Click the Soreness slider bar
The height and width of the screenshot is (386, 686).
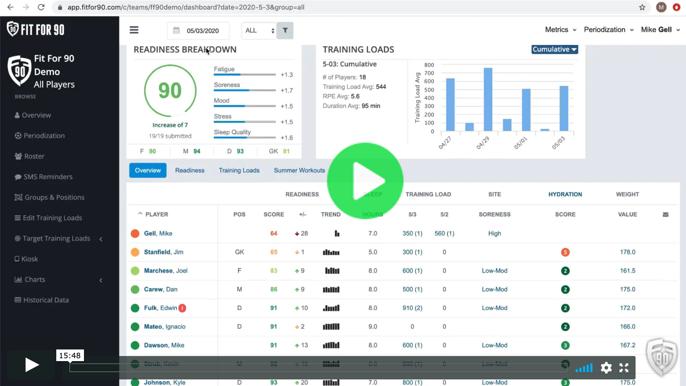point(244,91)
